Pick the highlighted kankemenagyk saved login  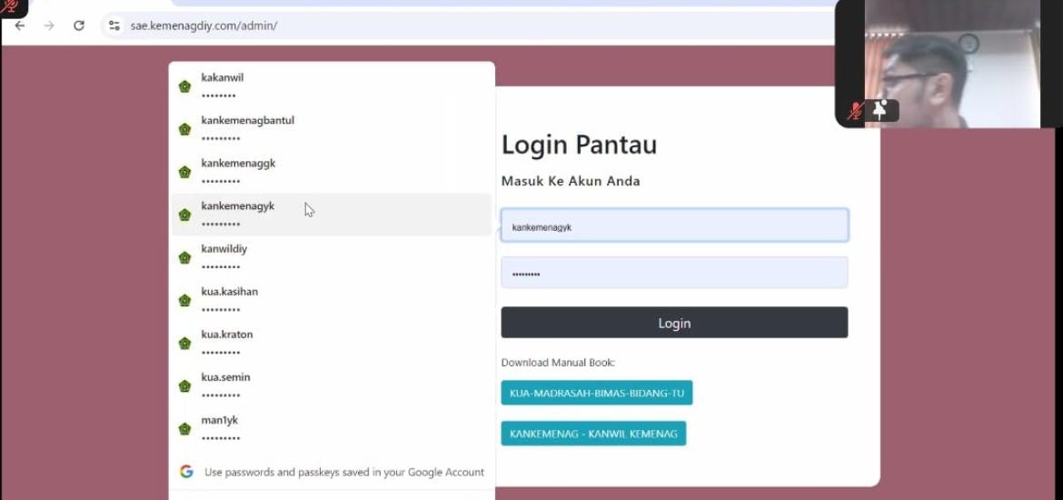[332, 215]
